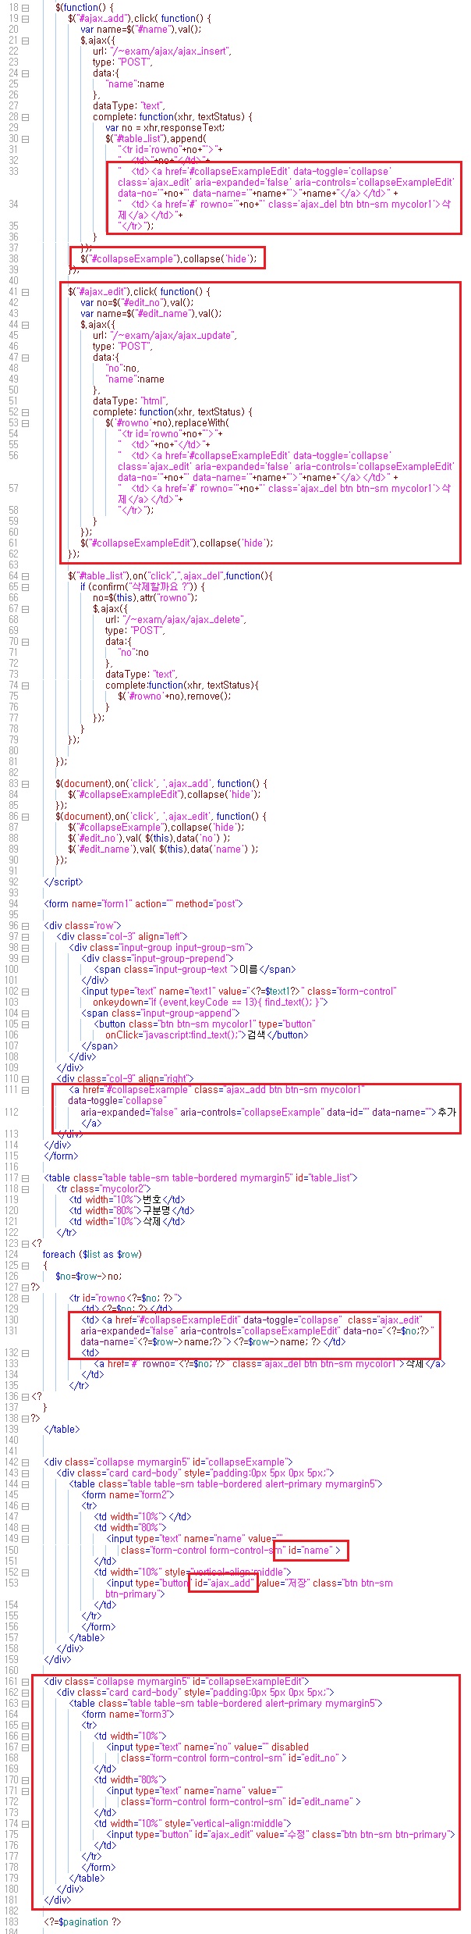Fold the complete function at line 74

pyautogui.click(x=25, y=686)
